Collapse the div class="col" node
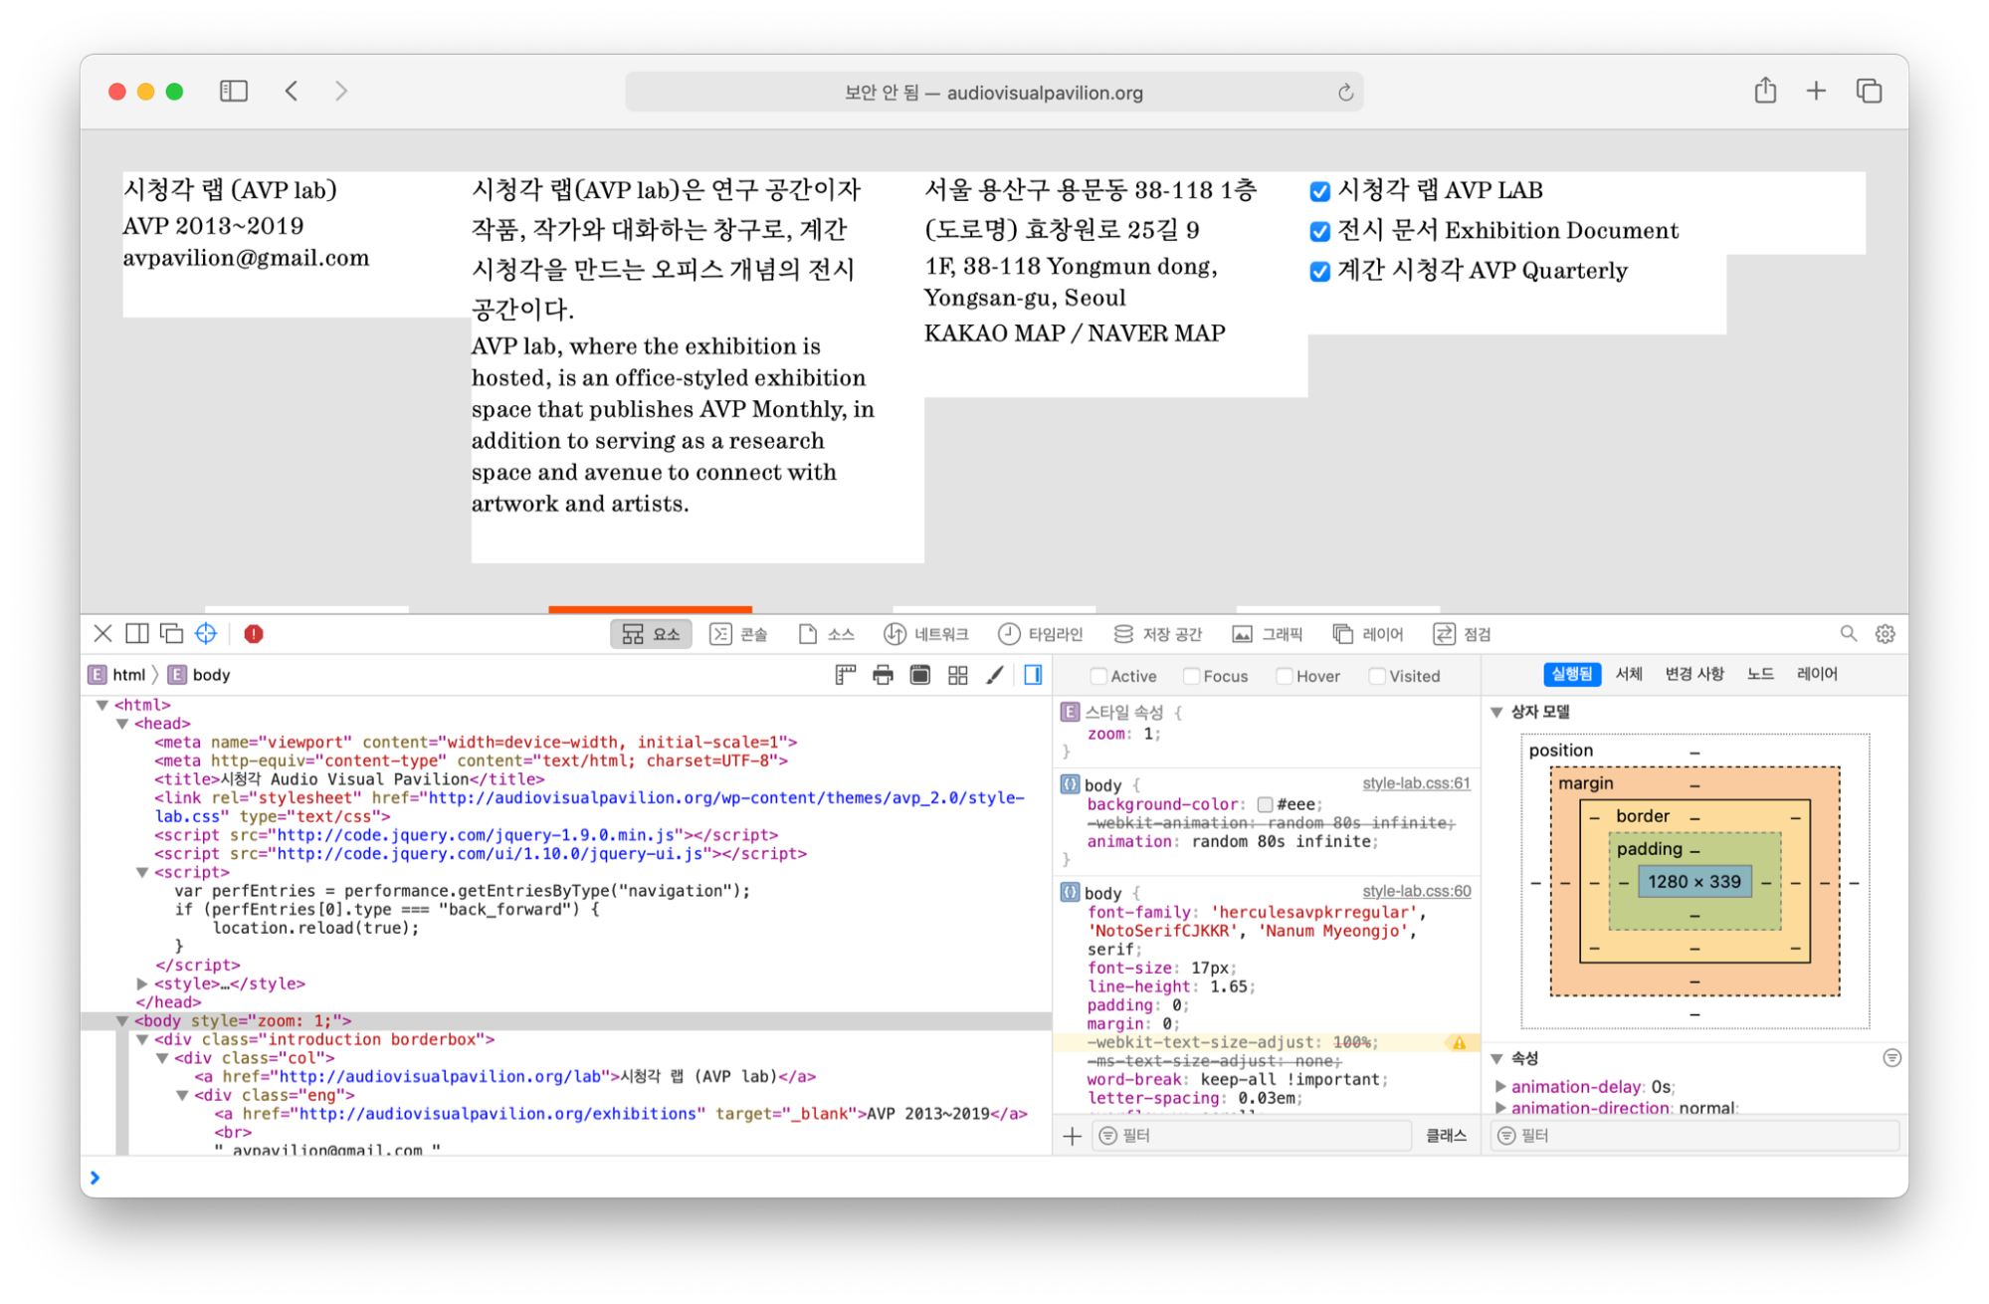1989x1304 pixels. click(x=161, y=1058)
